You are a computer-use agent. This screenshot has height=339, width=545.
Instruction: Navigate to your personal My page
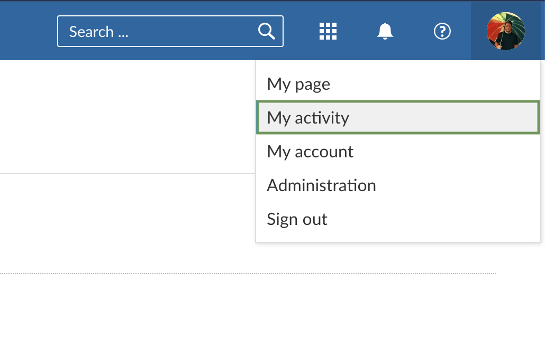click(298, 83)
